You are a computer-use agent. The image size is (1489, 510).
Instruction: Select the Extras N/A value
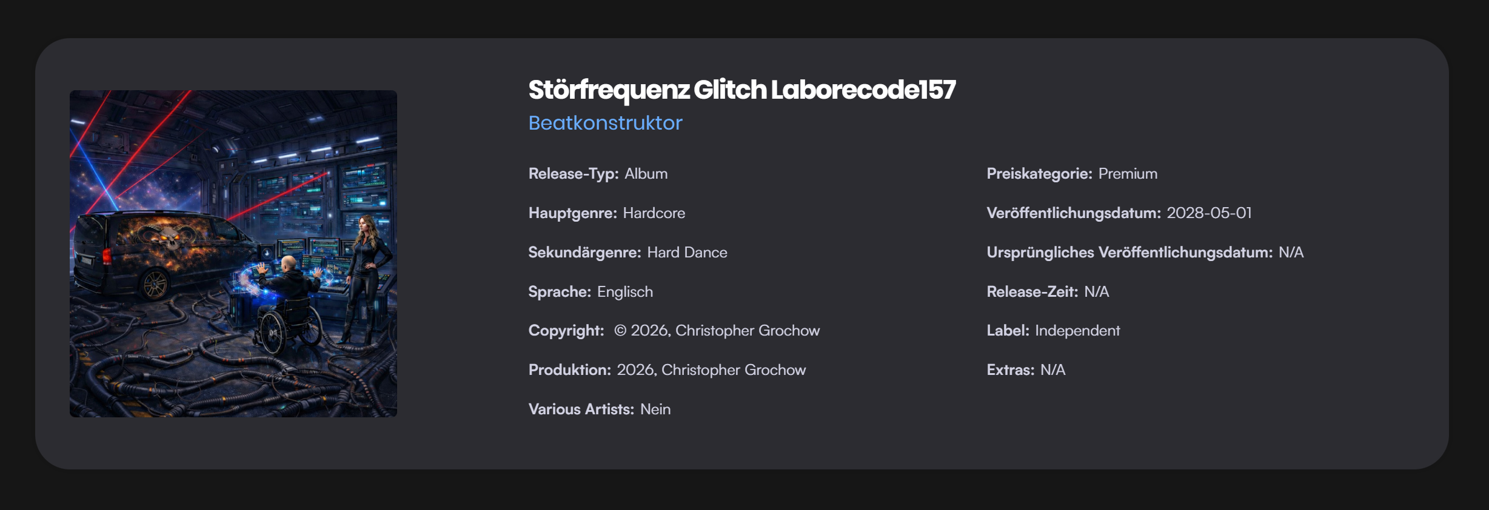1052,370
